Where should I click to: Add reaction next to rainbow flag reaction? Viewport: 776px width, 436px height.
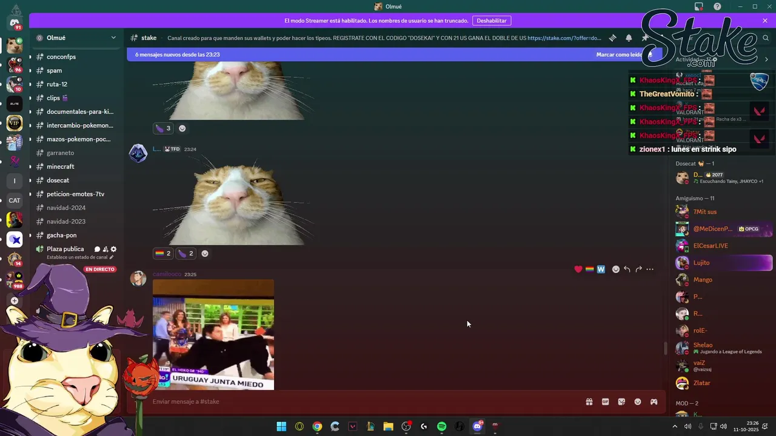coord(205,254)
